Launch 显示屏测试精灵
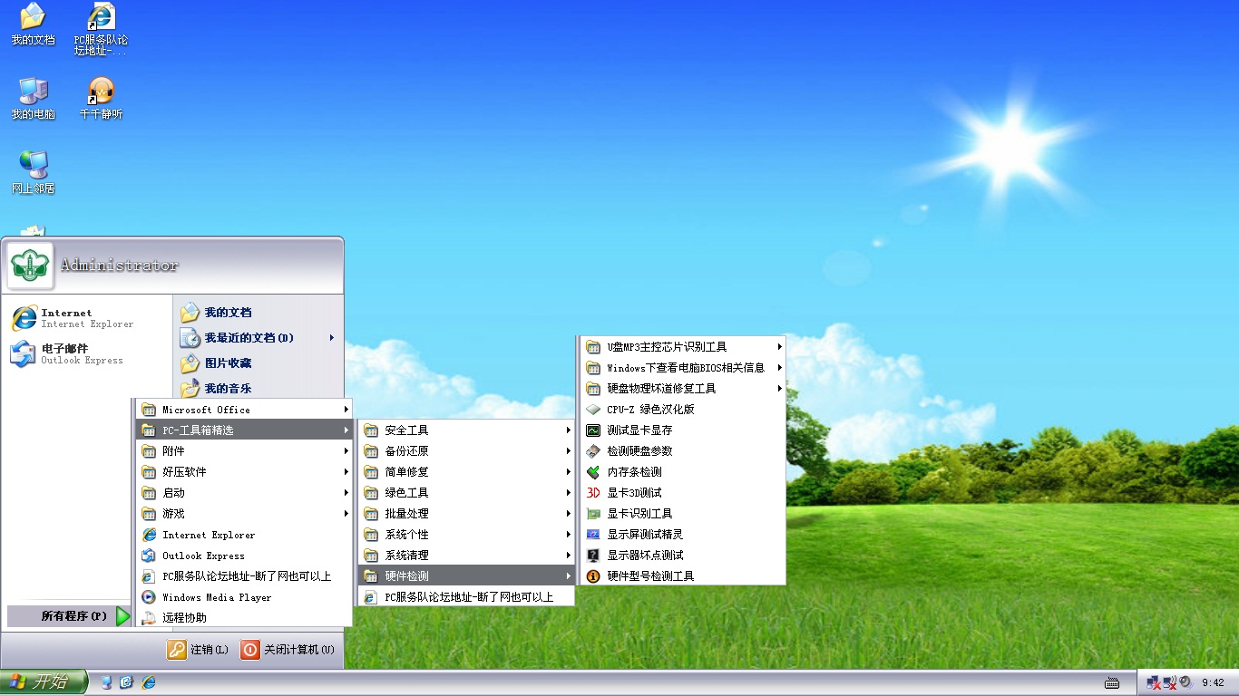The image size is (1239, 696). [681, 535]
